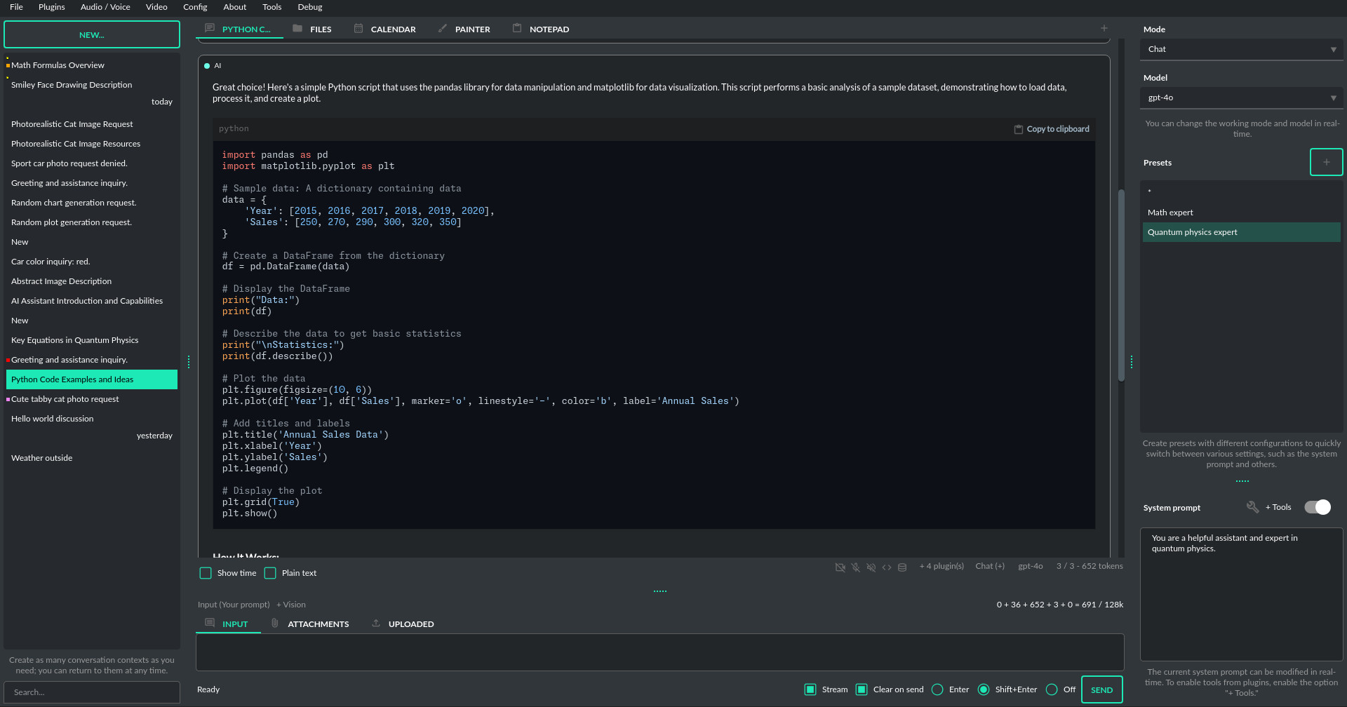Select the Shift+Enter send option
The width and height of the screenshot is (1347, 707).
click(983, 689)
